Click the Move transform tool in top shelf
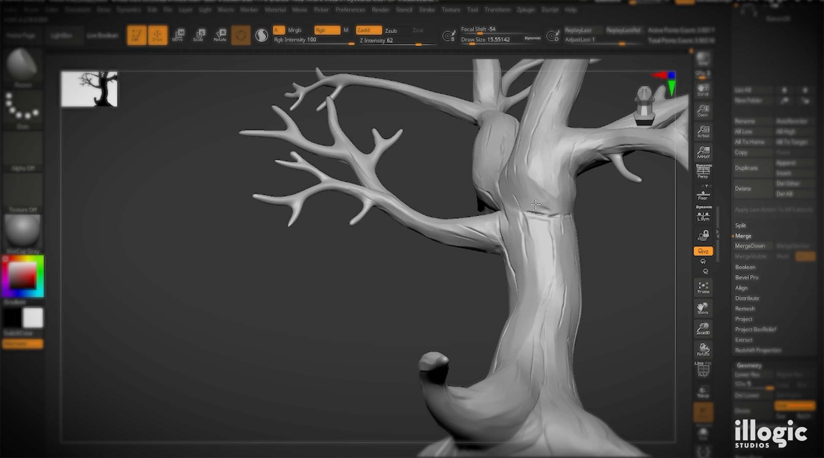Screen dimensions: 824x458 coord(178,35)
